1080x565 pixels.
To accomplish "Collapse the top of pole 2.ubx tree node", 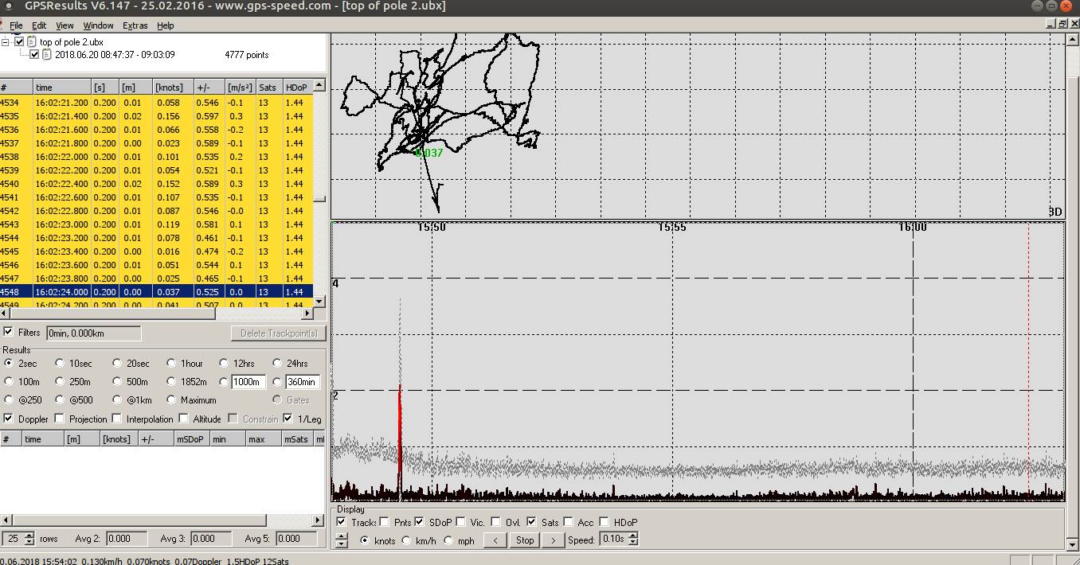I will (x=6, y=41).
